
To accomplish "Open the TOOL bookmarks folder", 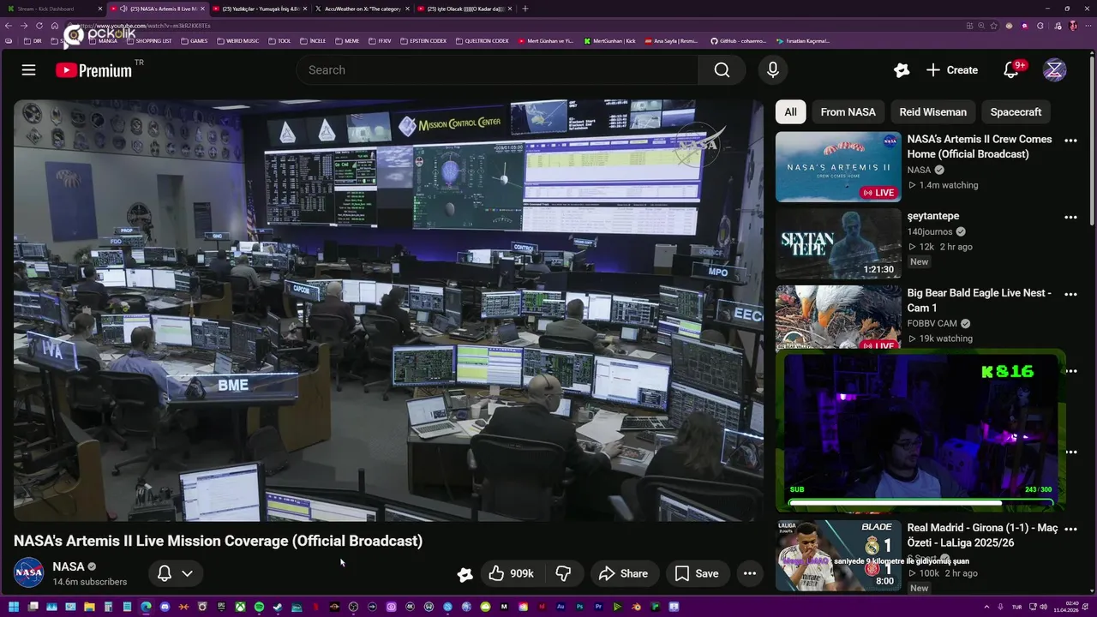I will point(279,40).
